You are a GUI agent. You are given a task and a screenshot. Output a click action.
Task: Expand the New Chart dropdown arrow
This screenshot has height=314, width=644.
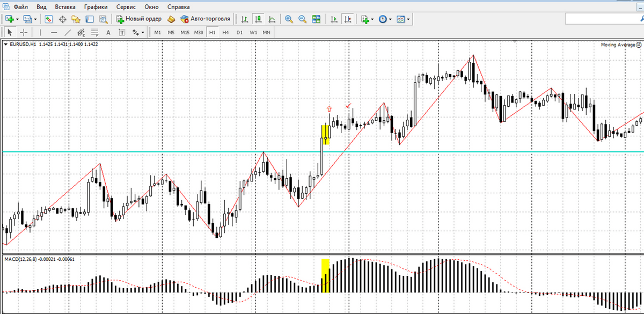pyautogui.click(x=17, y=19)
